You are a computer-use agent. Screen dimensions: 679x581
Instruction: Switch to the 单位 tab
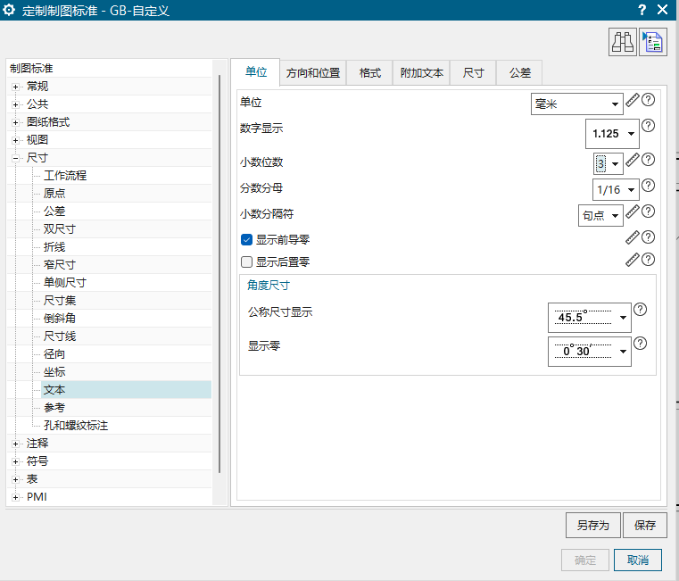255,72
